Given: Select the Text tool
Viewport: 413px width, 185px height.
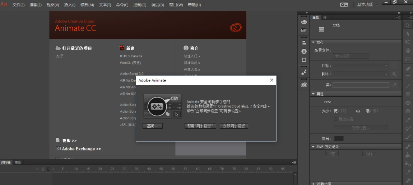Looking at the screenshot, I should click(408, 77).
